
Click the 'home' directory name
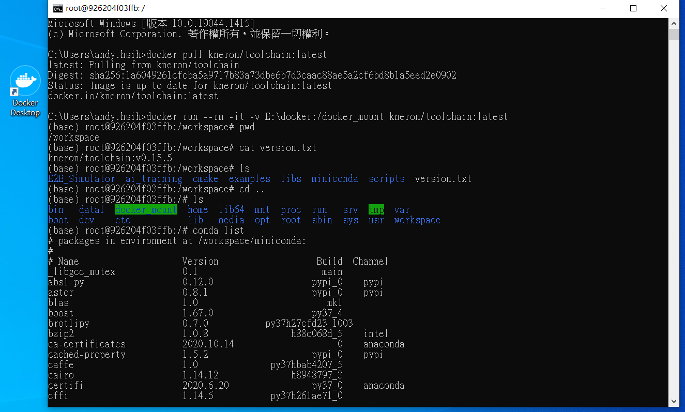click(198, 209)
